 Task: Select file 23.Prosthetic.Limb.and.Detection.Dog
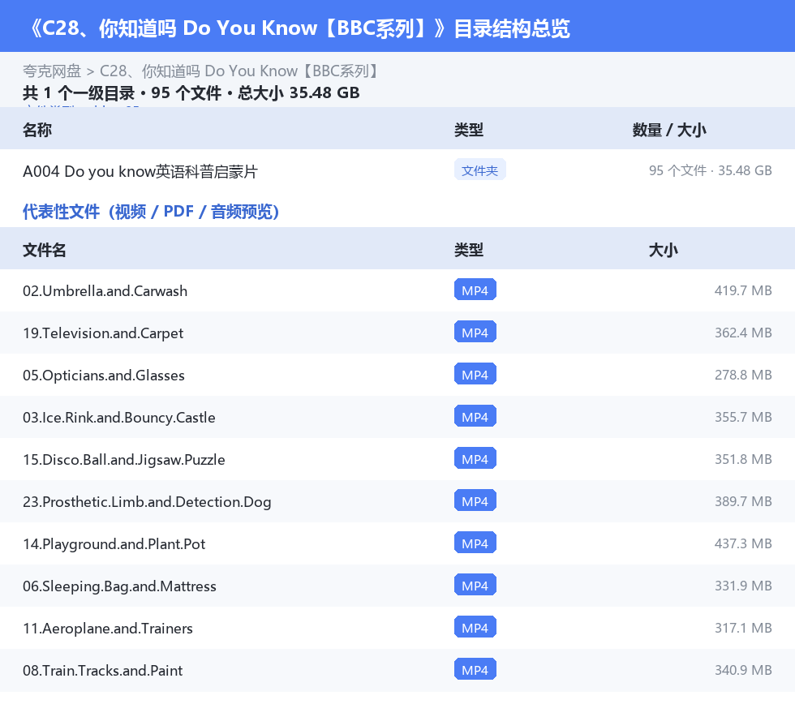[x=147, y=502]
